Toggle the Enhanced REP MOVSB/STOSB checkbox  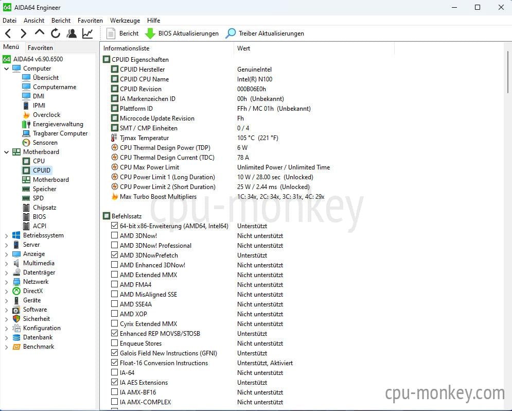point(114,333)
